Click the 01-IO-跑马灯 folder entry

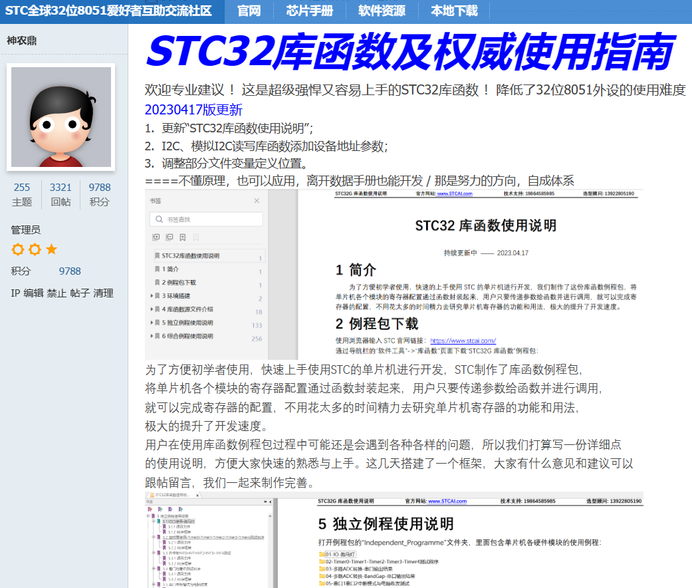click(337, 555)
